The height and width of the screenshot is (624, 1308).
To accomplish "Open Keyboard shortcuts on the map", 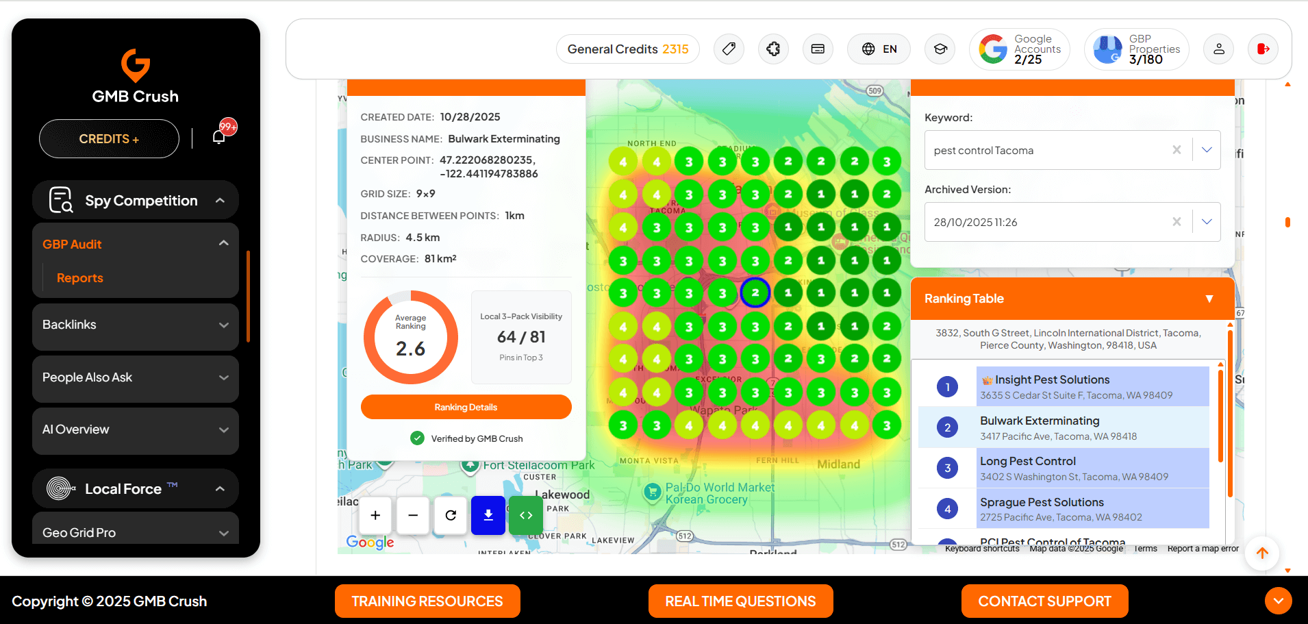I will coord(982,549).
